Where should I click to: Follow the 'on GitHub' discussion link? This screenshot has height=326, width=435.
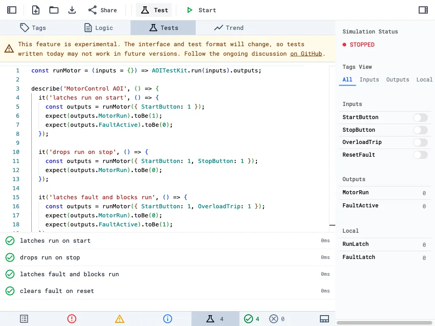click(306, 53)
